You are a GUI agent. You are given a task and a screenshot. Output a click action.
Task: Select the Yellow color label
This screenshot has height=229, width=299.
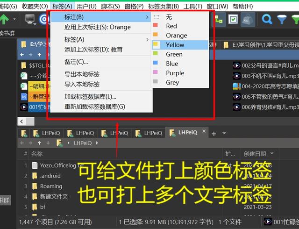click(x=175, y=45)
